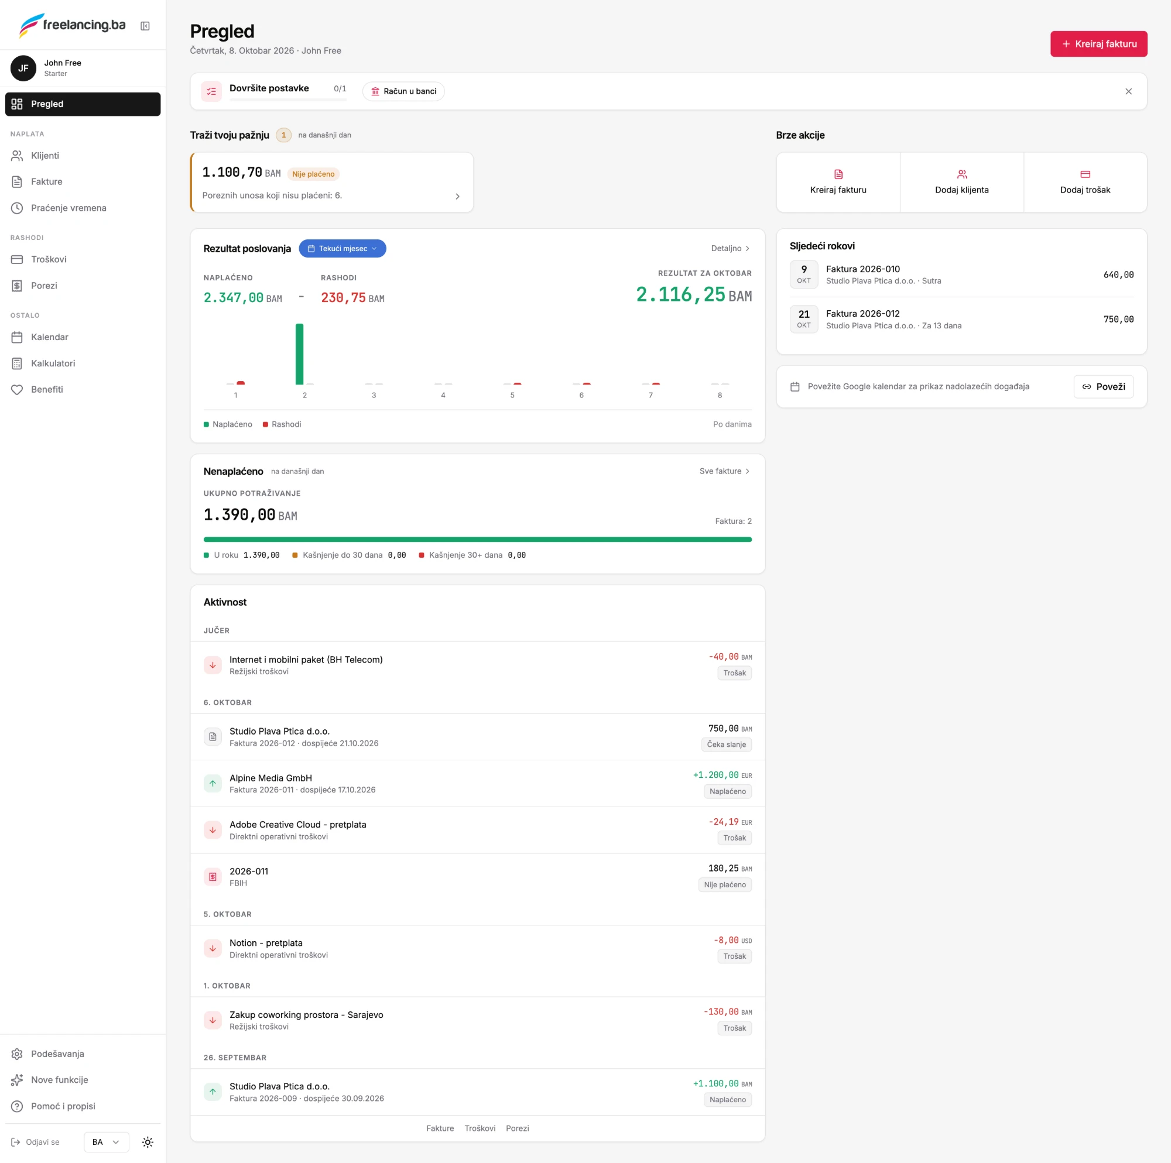Click the Dodaj klijenta quick action
This screenshot has height=1163, width=1171.
(x=961, y=183)
